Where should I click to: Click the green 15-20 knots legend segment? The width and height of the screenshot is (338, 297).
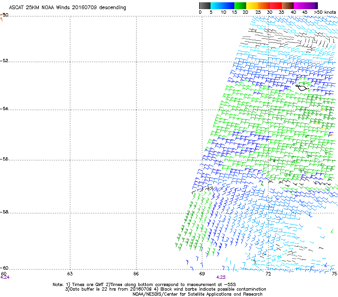240,5
